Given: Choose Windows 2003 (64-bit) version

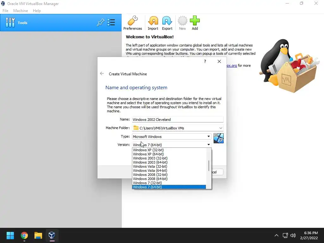Looking at the screenshot, I should 169,162.
